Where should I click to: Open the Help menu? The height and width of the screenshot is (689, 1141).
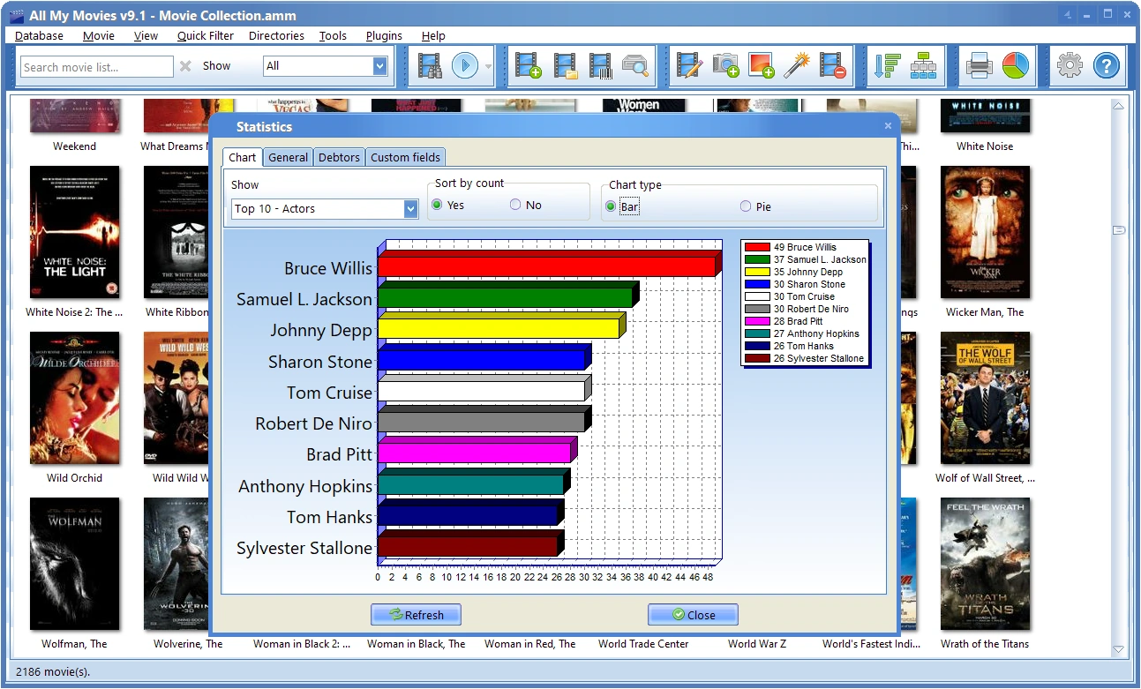[433, 35]
